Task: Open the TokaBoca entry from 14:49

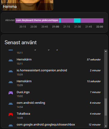Action: [x=54, y=116]
